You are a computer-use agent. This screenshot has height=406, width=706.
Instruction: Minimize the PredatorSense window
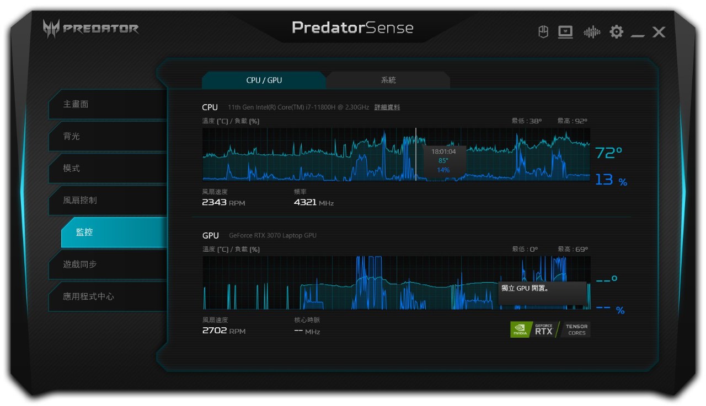638,36
